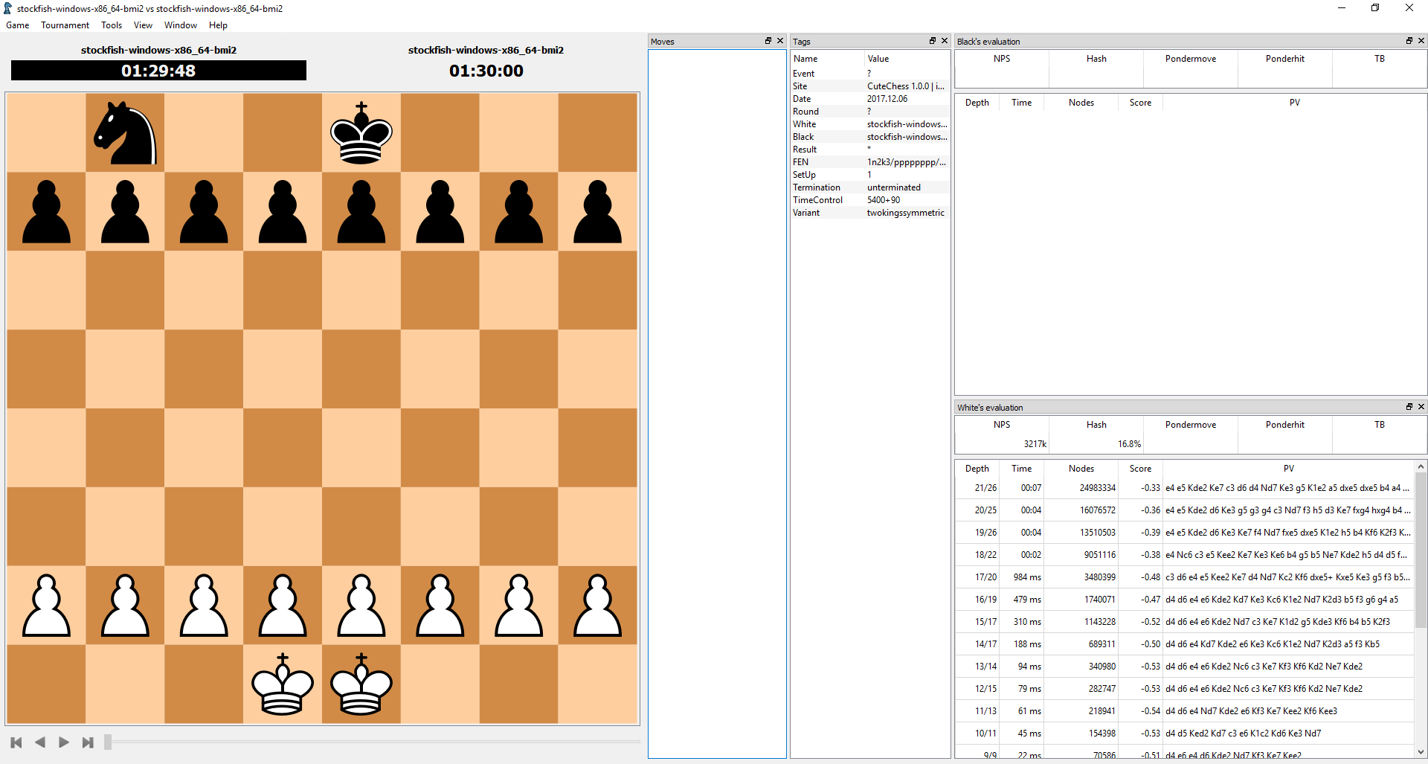Select the white pawn on a2

(x=46, y=606)
